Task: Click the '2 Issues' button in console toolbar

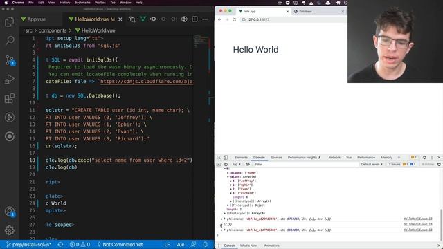Action: click(x=401, y=165)
